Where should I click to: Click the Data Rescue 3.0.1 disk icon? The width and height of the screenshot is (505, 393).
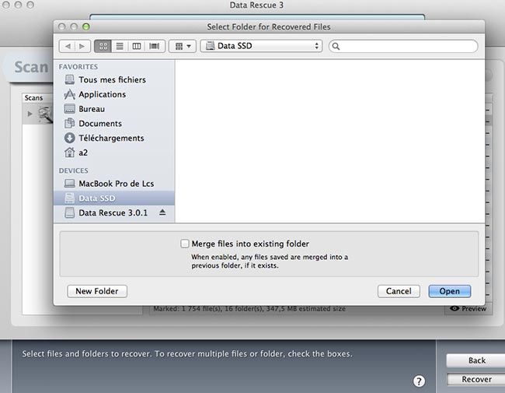(70, 212)
